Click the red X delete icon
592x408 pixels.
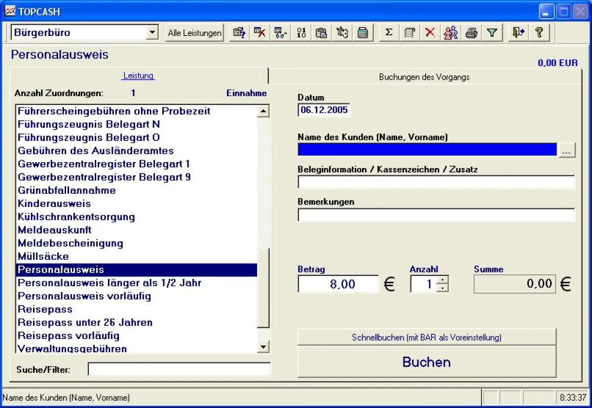coord(430,33)
